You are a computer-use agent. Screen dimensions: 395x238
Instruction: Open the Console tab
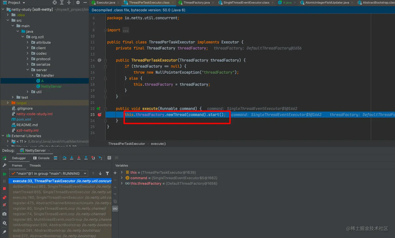point(41,158)
